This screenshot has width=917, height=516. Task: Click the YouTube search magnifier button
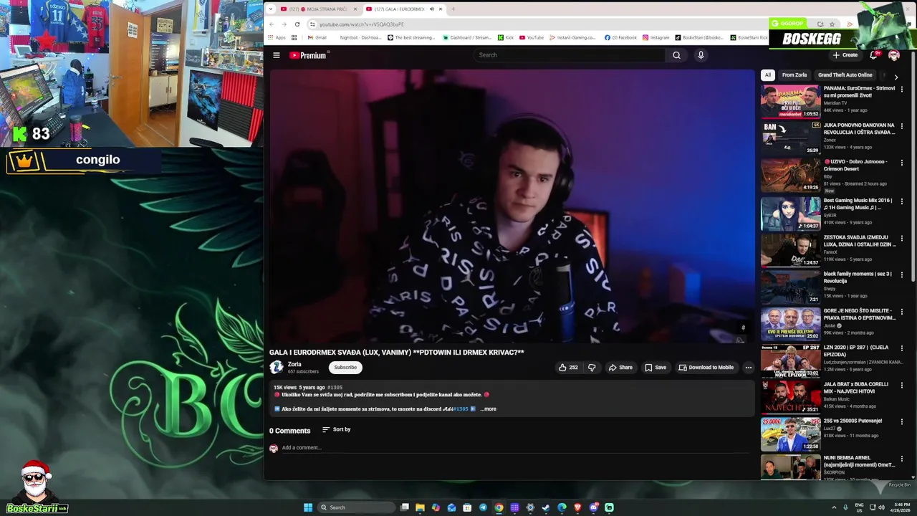click(x=676, y=55)
